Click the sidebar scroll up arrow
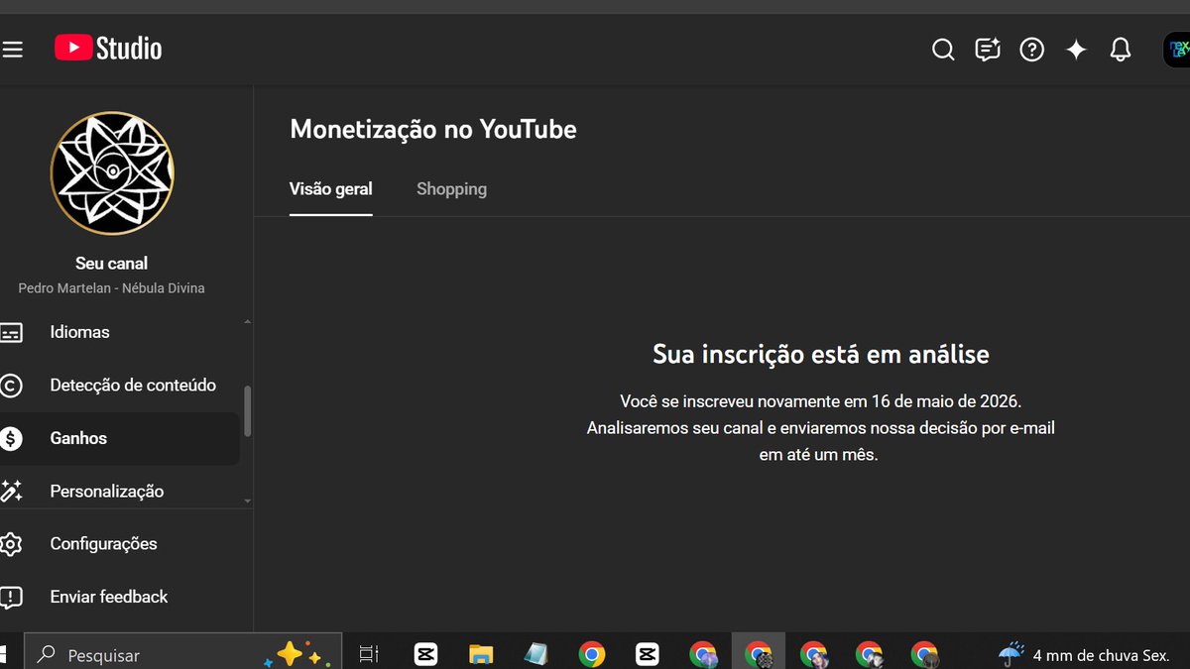 [247, 321]
